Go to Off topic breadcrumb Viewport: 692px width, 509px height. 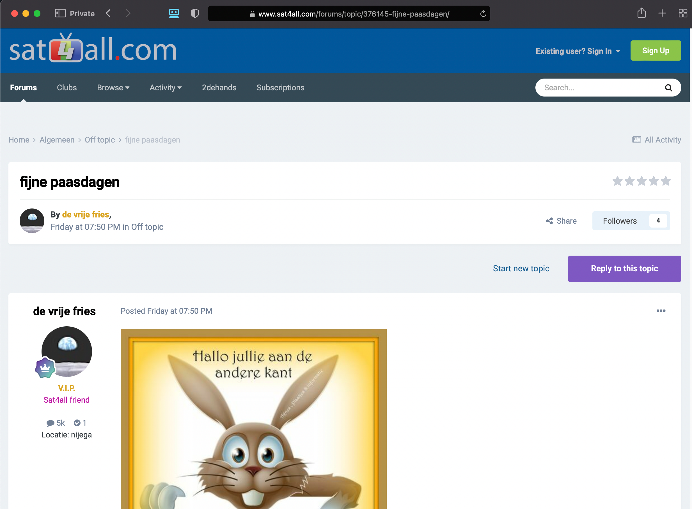click(x=100, y=140)
